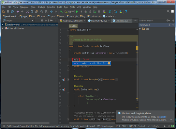The width and height of the screenshot is (176, 129).
Task: Click the UTF-8 encoding in status bar
Action: (x=132, y=126)
